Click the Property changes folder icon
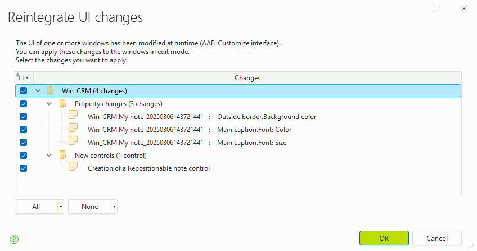This screenshot has width=477, height=251. click(x=62, y=103)
